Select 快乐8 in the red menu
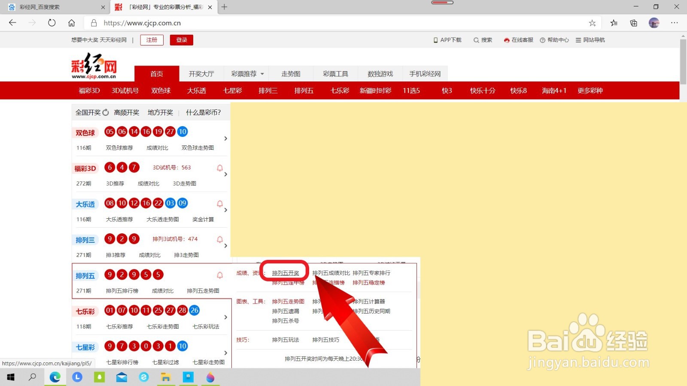 518,90
